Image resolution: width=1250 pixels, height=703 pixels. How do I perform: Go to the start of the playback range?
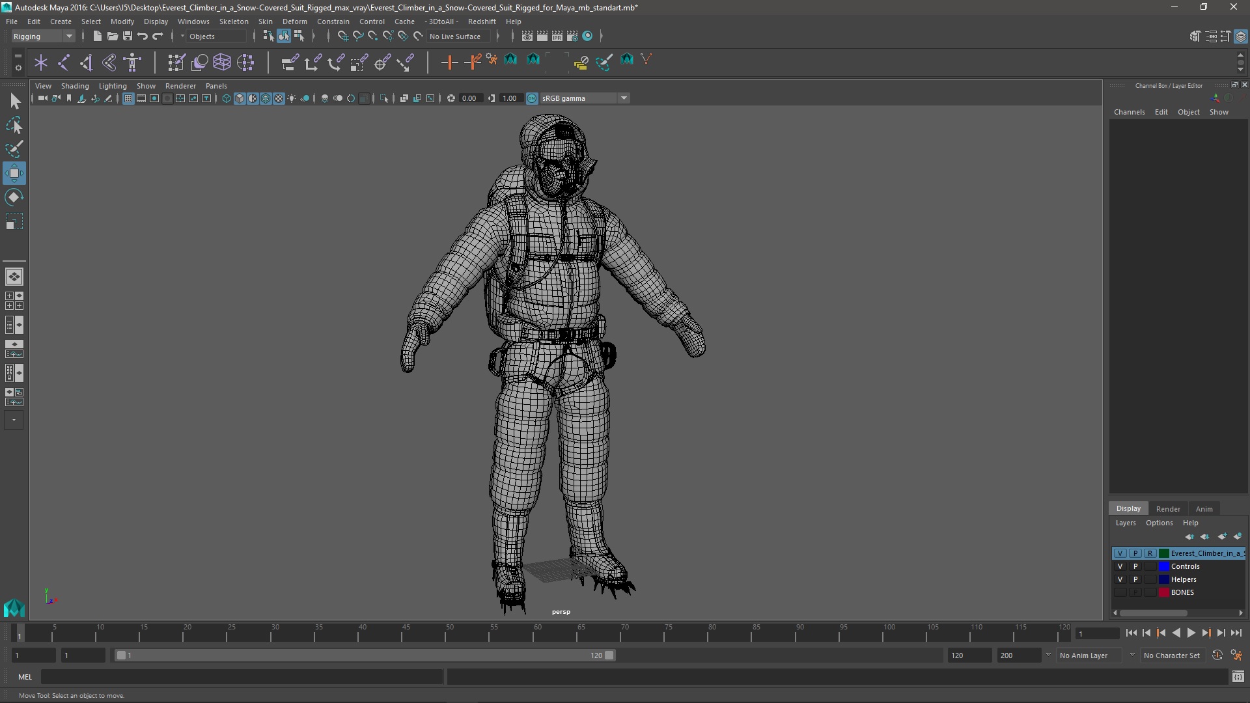pyautogui.click(x=1131, y=633)
